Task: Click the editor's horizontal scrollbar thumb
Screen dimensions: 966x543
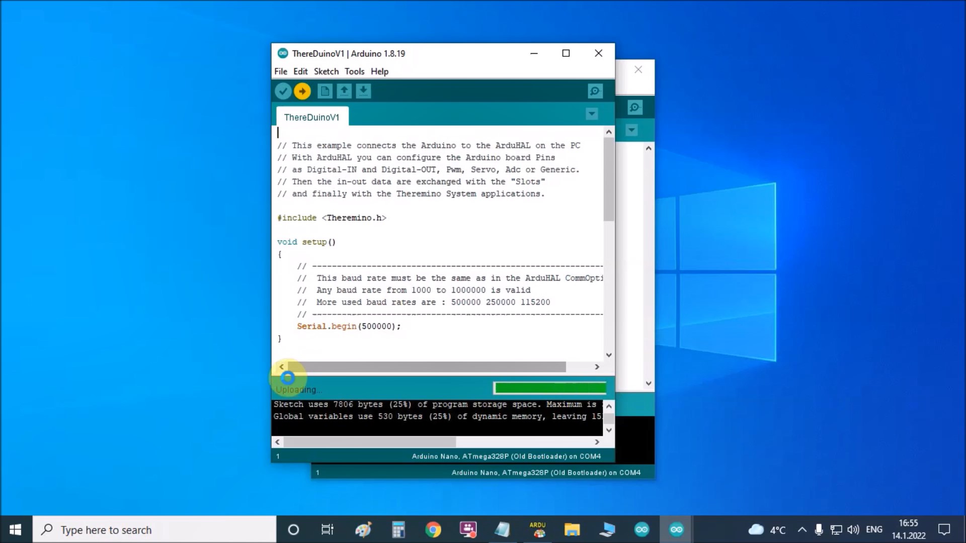Action: tap(428, 367)
